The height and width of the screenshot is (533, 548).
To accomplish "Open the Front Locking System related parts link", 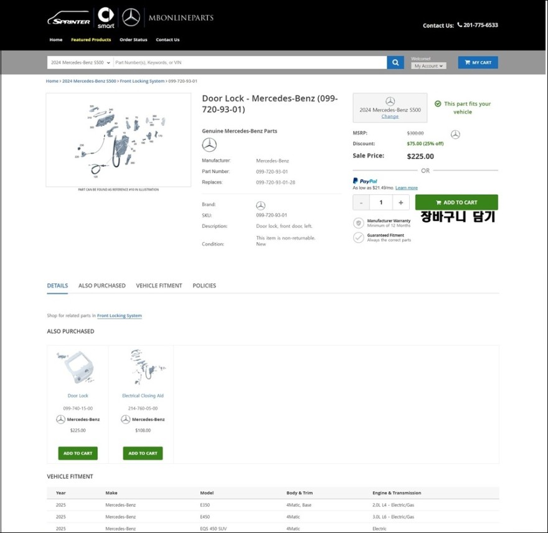I will coord(120,316).
